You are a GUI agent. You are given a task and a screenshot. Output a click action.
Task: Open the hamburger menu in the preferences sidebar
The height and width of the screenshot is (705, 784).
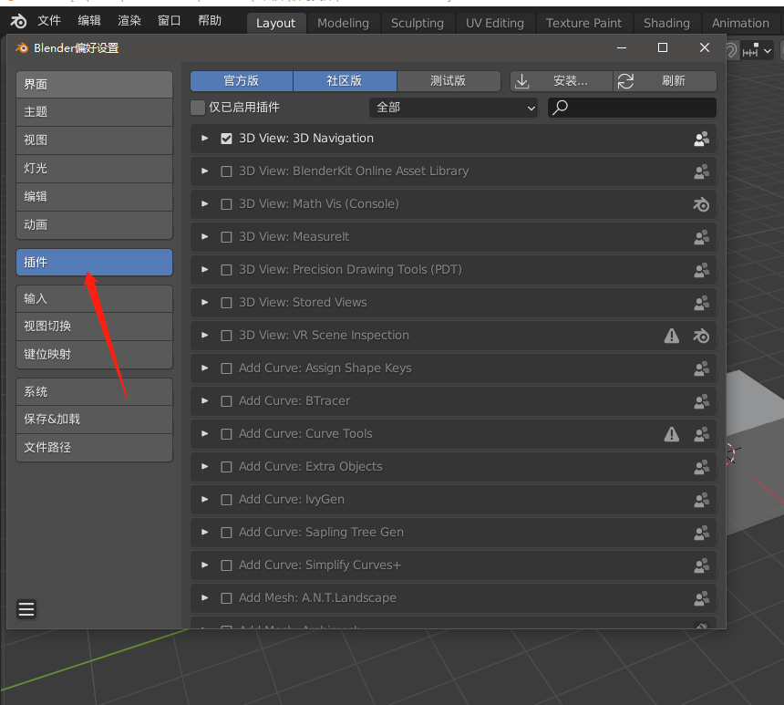[x=26, y=609]
